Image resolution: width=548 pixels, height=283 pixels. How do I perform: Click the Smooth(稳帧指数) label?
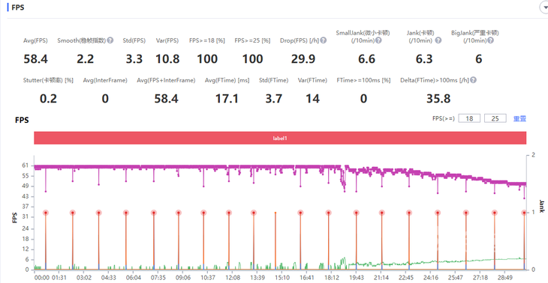(82, 40)
